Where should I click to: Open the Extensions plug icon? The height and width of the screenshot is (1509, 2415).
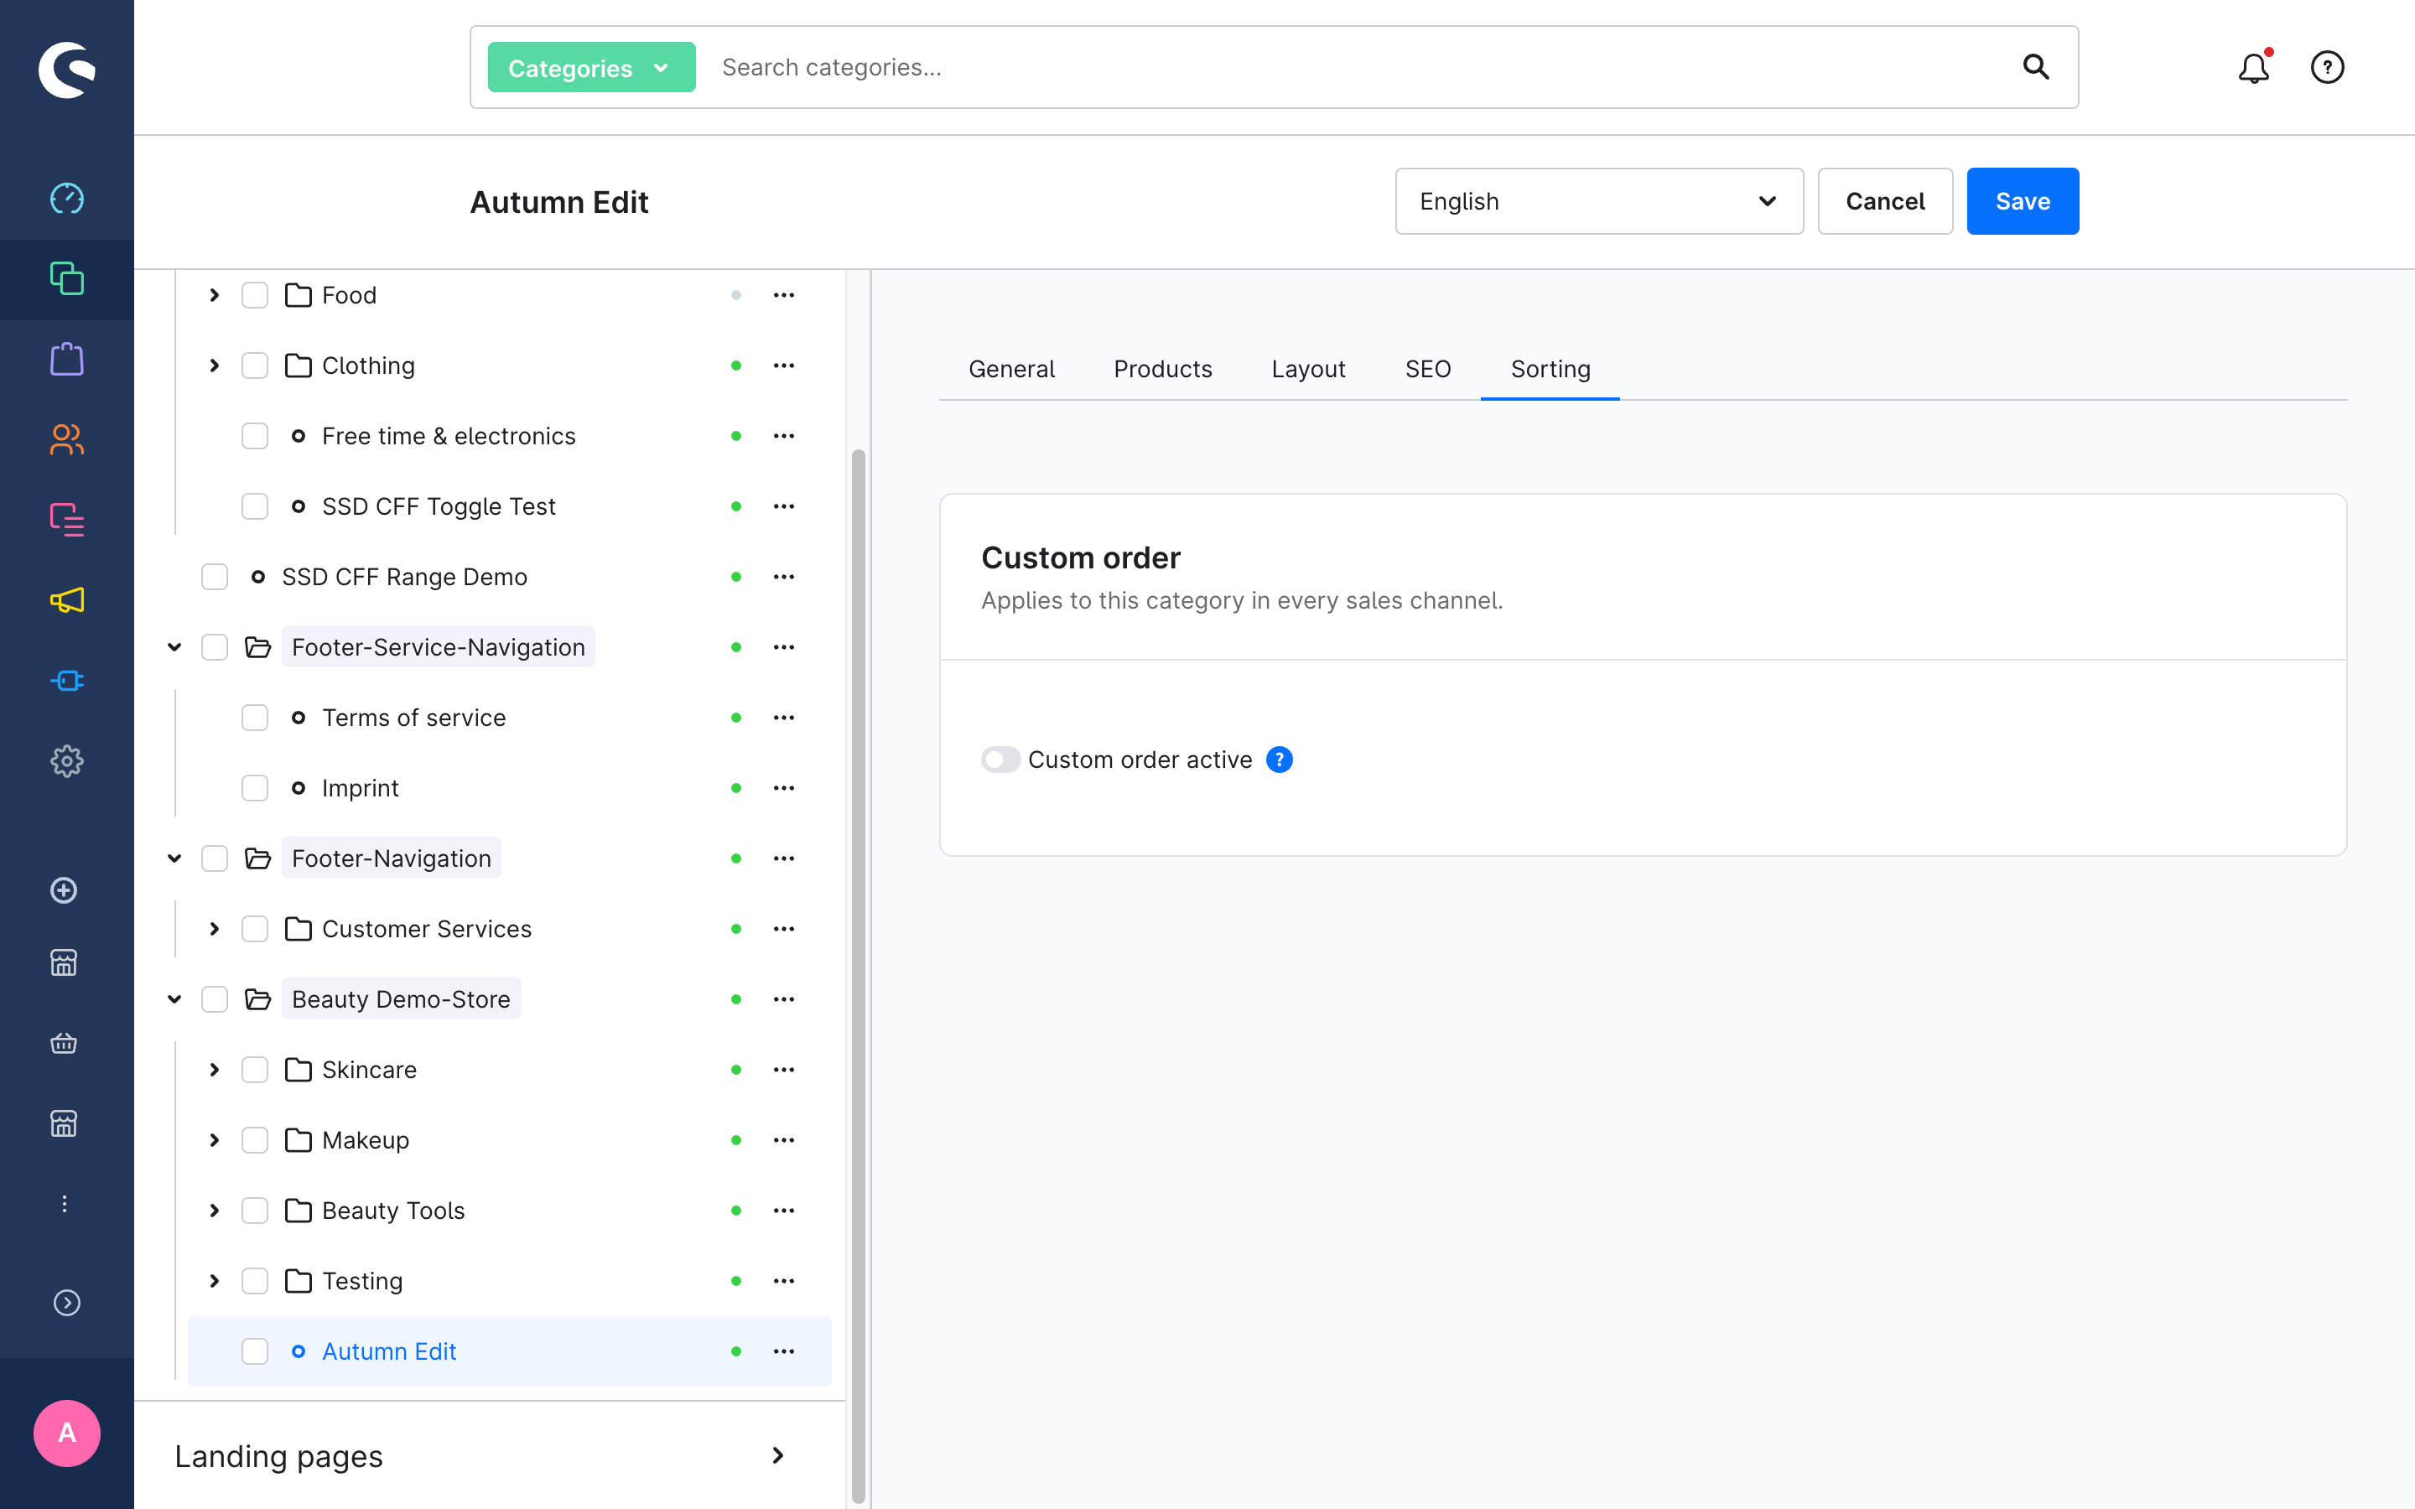pyautogui.click(x=67, y=681)
